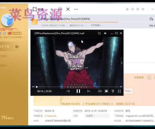Switch player to mini window mode
The height and width of the screenshot is (129, 155).
coord(106,91)
